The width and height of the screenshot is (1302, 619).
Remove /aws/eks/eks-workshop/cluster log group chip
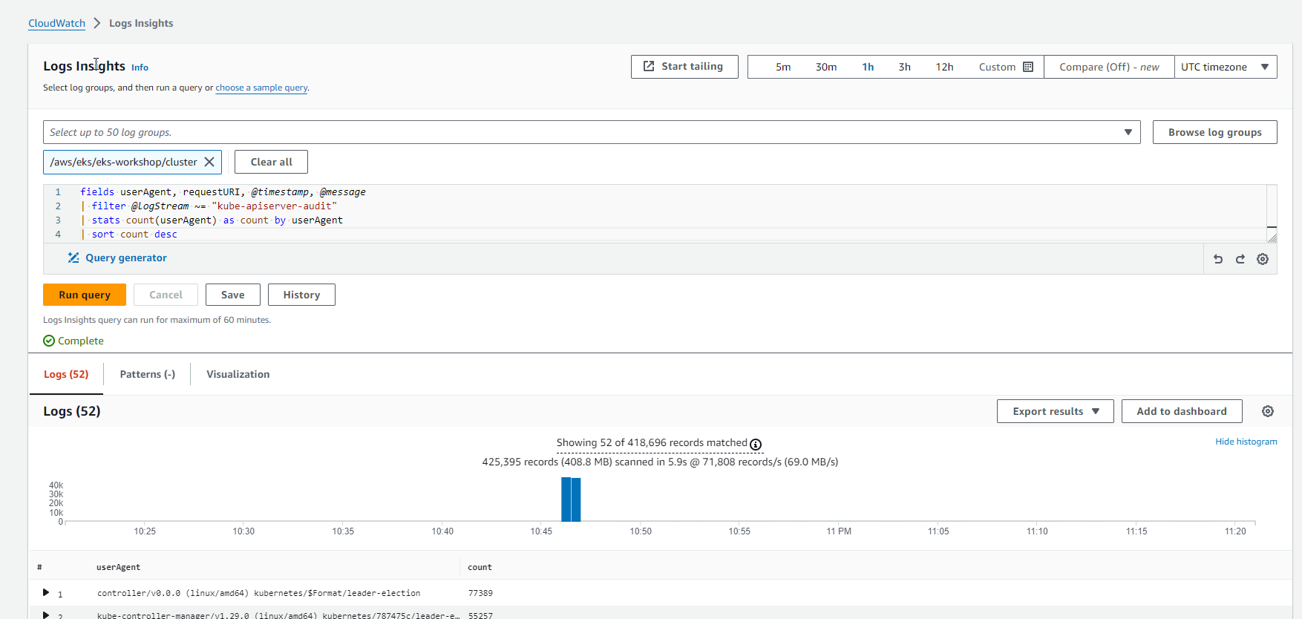click(x=209, y=162)
